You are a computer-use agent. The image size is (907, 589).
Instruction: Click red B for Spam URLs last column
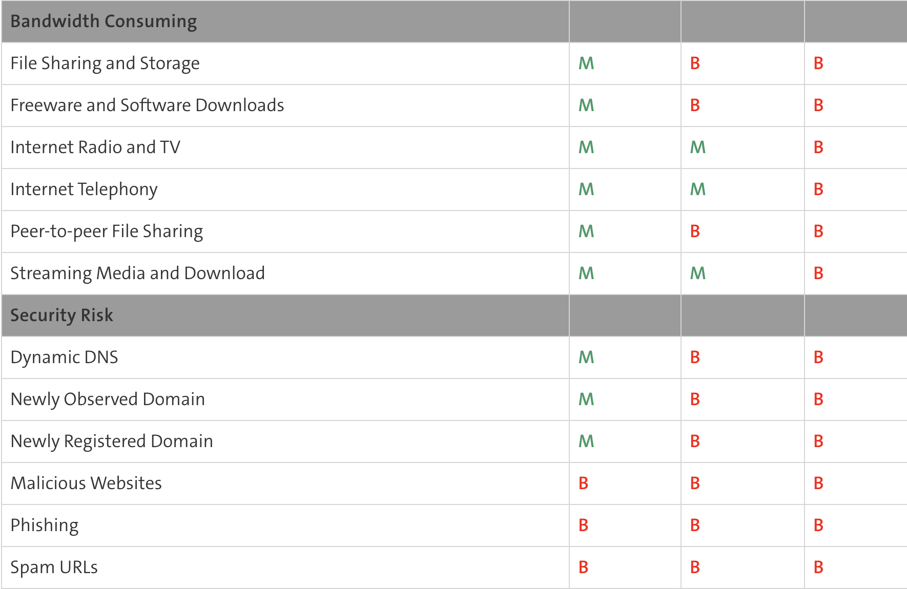tap(818, 567)
